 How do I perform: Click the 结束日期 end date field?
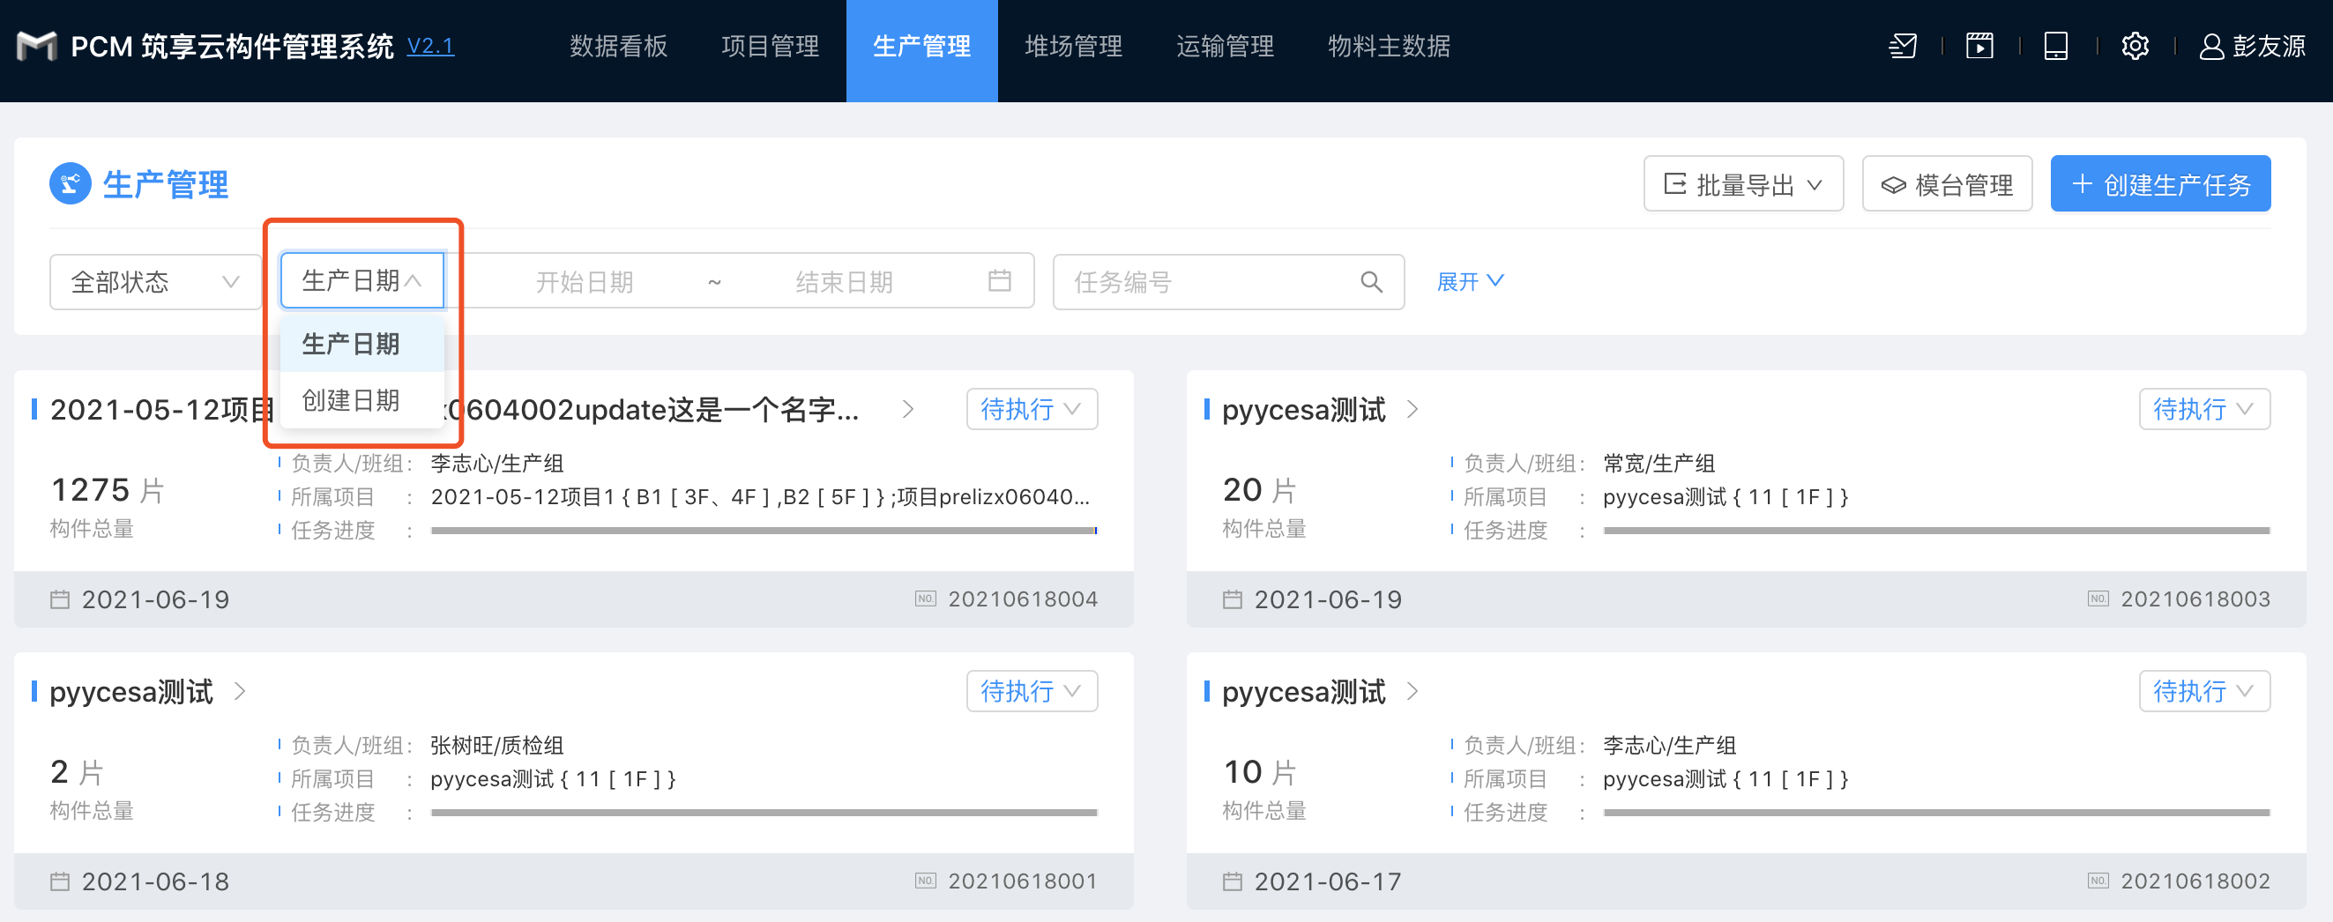(844, 282)
